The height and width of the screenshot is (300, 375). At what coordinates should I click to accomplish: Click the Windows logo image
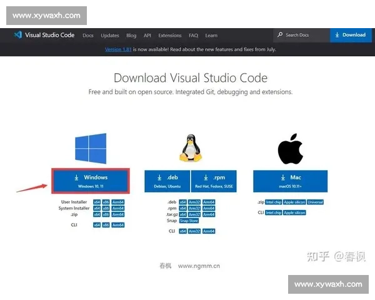pos(91,148)
